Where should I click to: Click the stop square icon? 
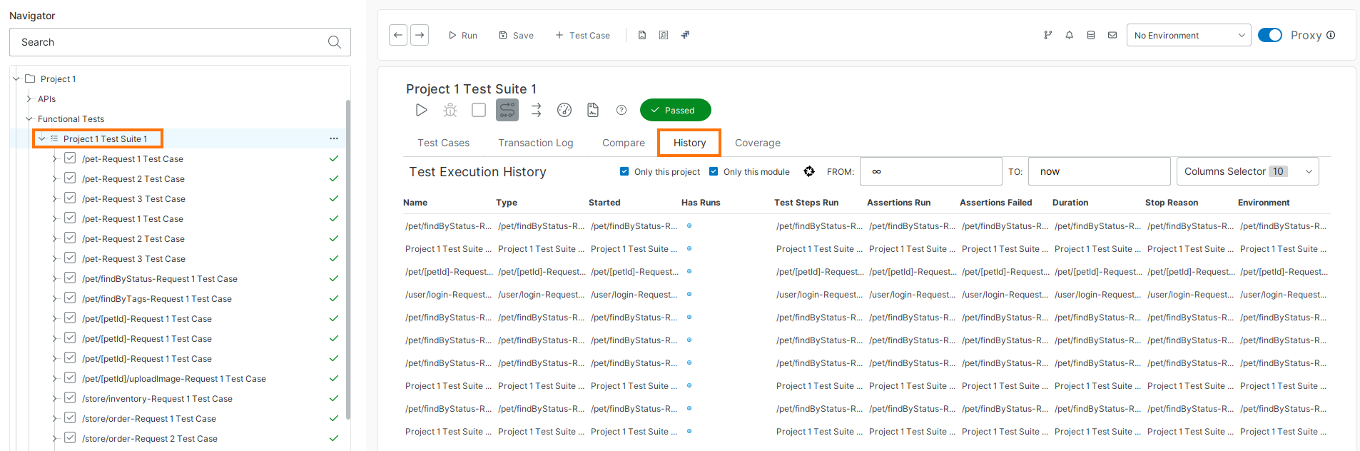pos(479,110)
